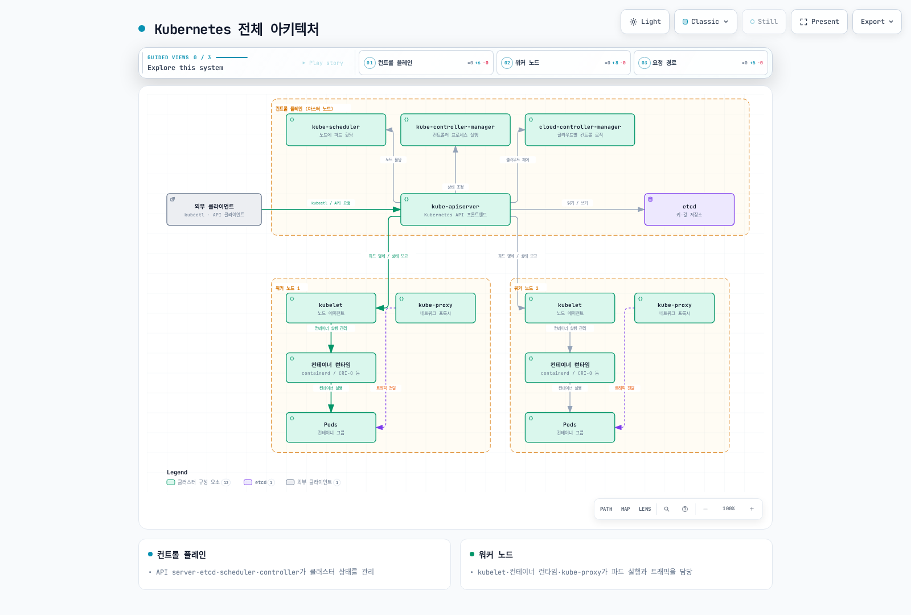Click the code icon on kube-scheduler

[292, 120]
